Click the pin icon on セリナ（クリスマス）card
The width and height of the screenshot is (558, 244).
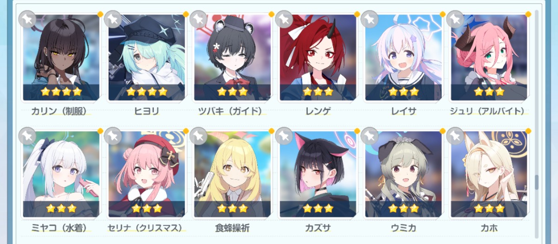(113, 136)
